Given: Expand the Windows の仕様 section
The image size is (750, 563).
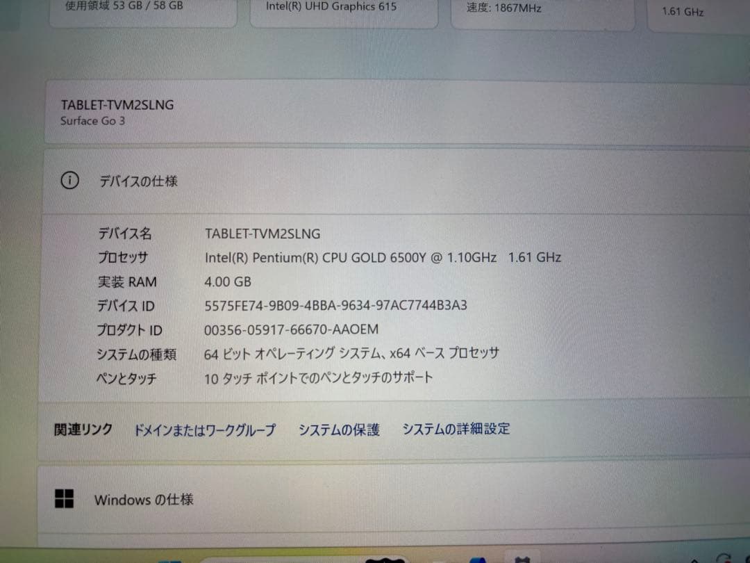Looking at the screenshot, I should (x=393, y=499).
